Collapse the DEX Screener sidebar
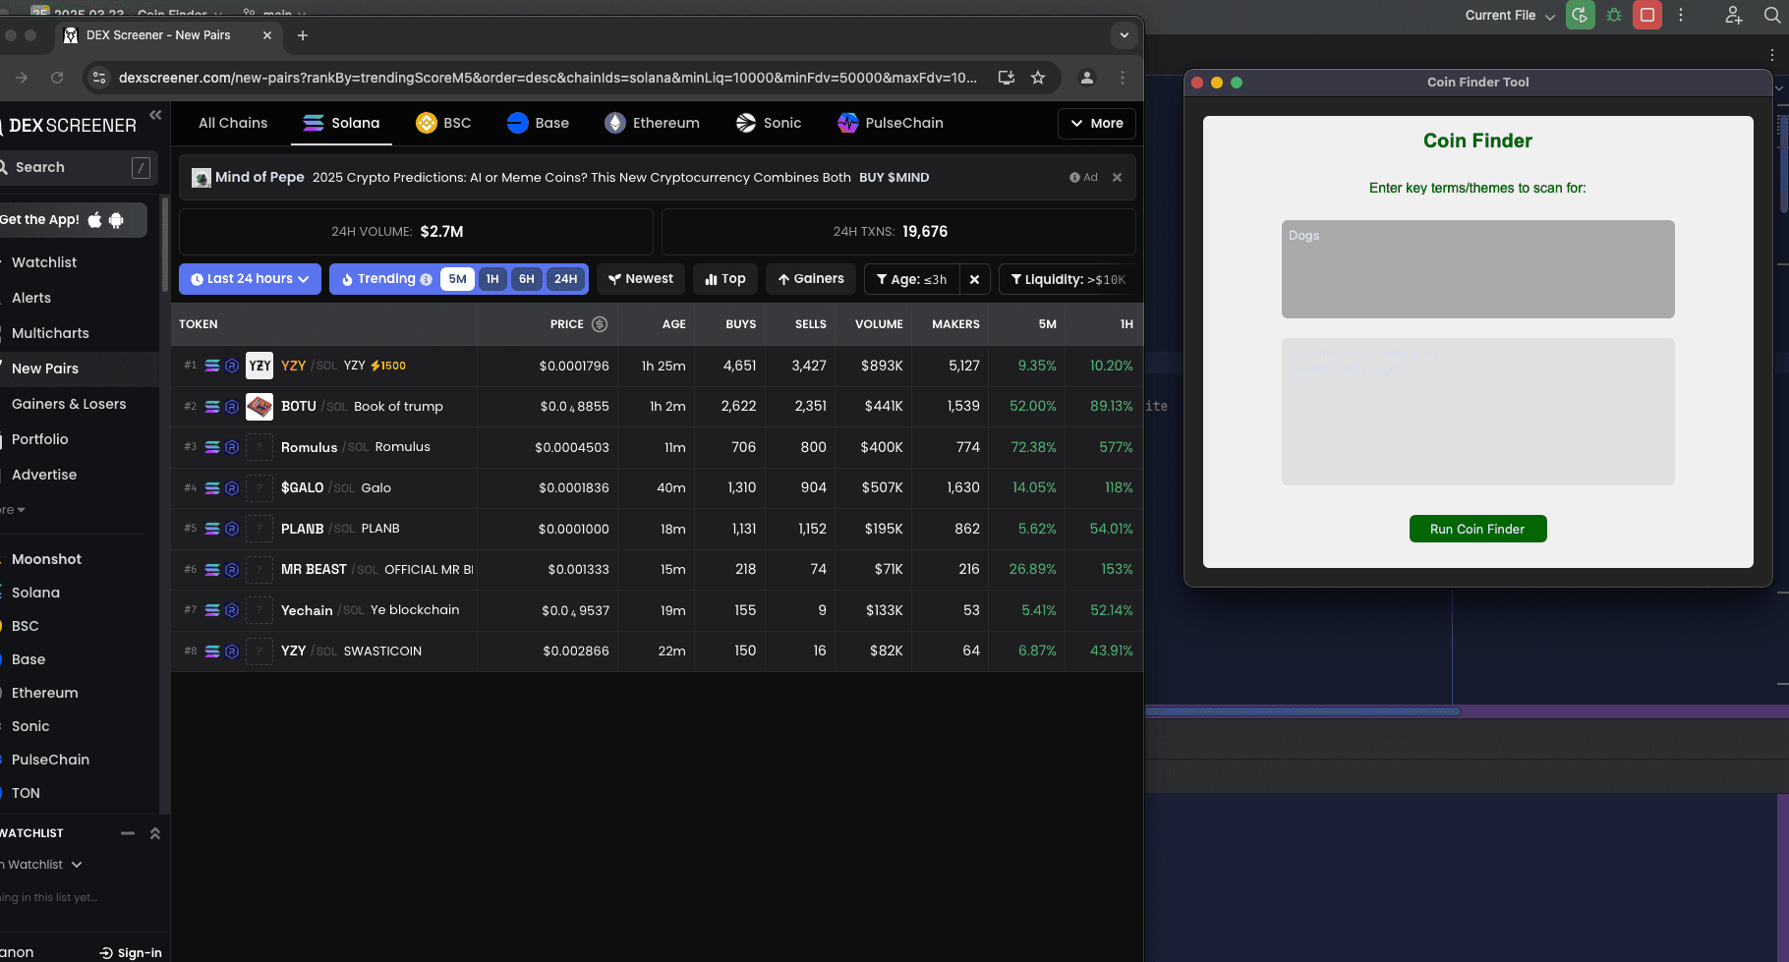1789x962 pixels. [155, 115]
